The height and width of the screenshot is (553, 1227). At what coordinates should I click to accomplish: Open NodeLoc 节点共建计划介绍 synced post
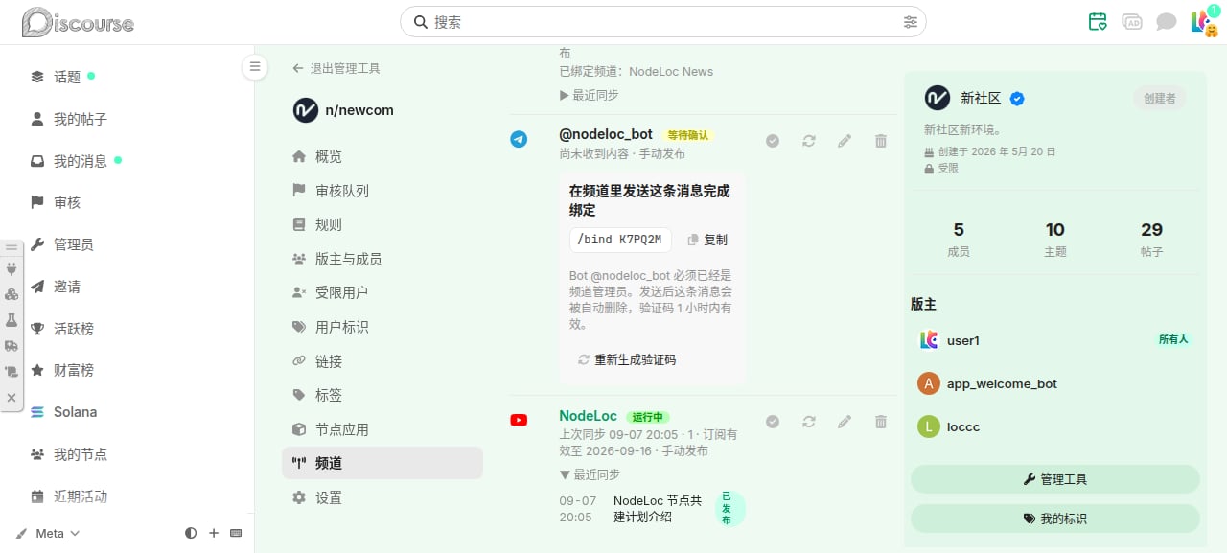pos(659,509)
